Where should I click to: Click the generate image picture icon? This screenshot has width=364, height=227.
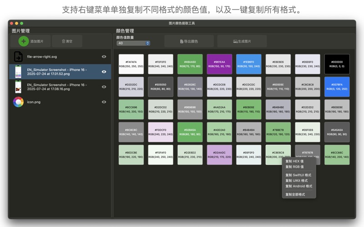[x=236, y=41]
